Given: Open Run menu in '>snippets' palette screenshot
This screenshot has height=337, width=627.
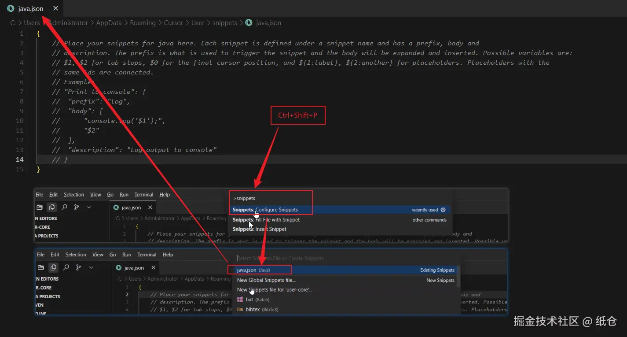Looking at the screenshot, I should point(124,195).
